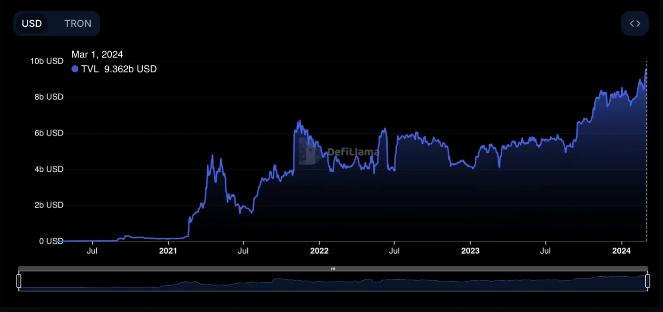Viewport: 663px width, 312px height.
Task: Click the 2021 x-axis label
Action: pos(168,251)
